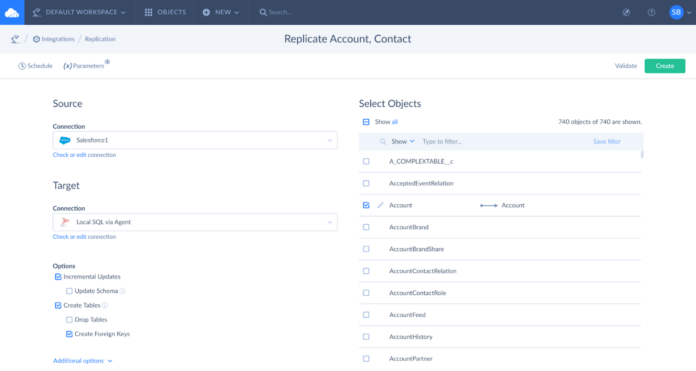Enable the Drop Tables checkbox
Image resolution: width=696 pixels, height=371 pixels.
coord(69,319)
